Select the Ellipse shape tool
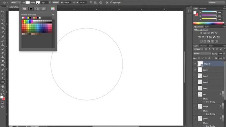 (2, 82)
